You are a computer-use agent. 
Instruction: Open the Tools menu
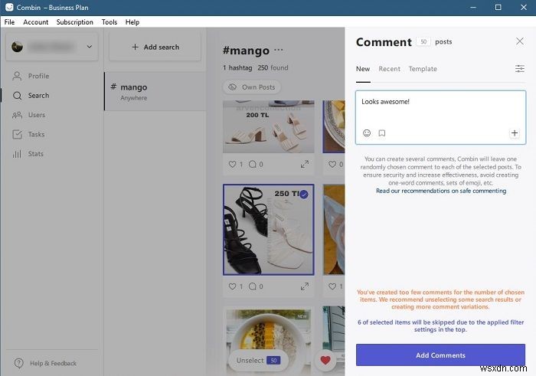coord(109,22)
